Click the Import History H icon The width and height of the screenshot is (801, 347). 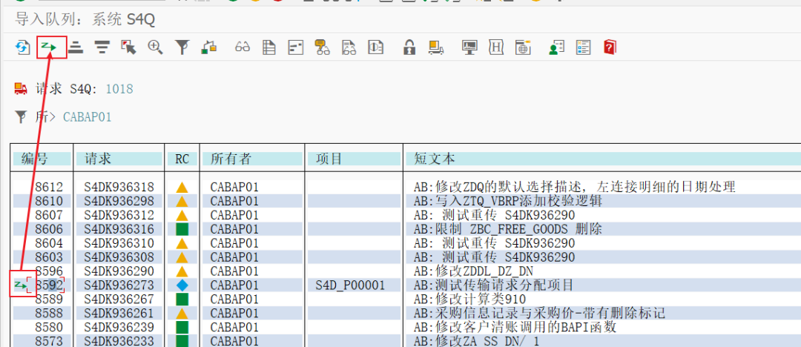(x=496, y=47)
